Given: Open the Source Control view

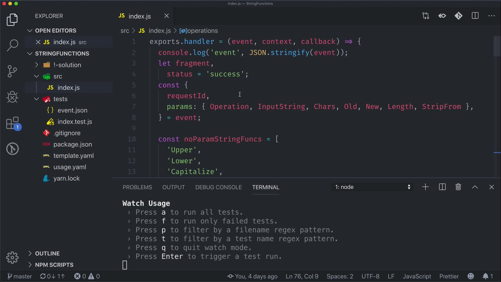Looking at the screenshot, I should pyautogui.click(x=12, y=71).
